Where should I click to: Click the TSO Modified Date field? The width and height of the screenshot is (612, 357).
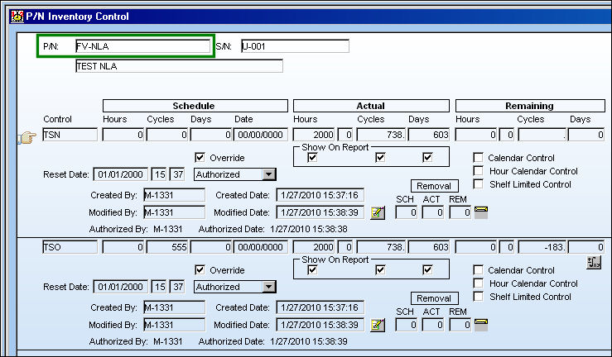click(320, 325)
